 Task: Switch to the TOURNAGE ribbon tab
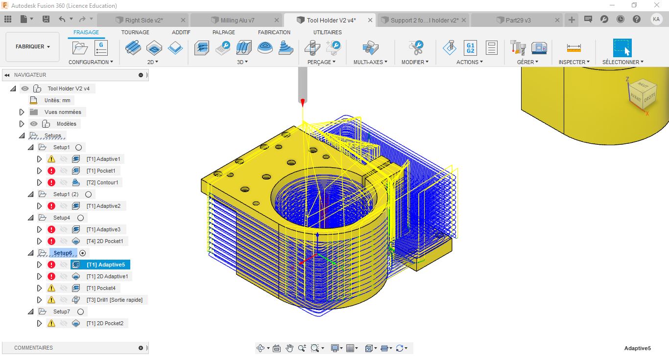pos(135,32)
